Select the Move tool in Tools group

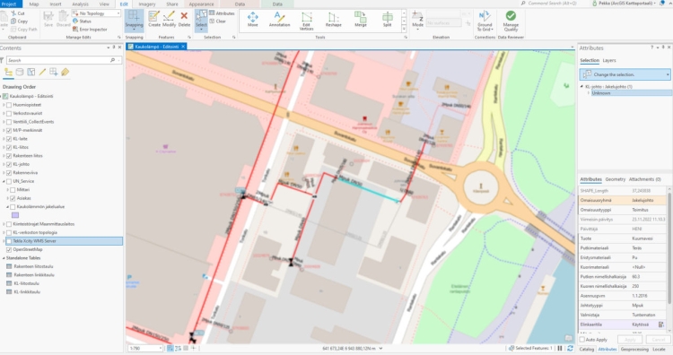252,19
